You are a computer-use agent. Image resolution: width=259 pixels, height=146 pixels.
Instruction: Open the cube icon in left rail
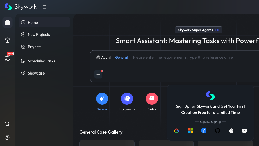tap(8, 40)
